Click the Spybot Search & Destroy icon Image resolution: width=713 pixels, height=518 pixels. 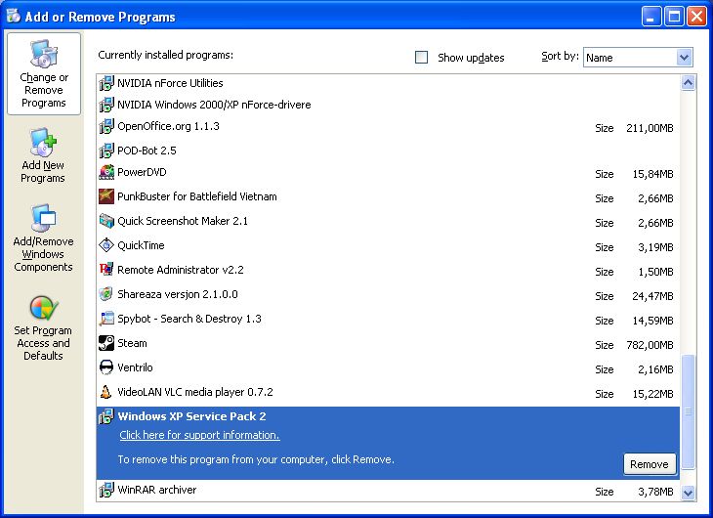click(x=106, y=319)
